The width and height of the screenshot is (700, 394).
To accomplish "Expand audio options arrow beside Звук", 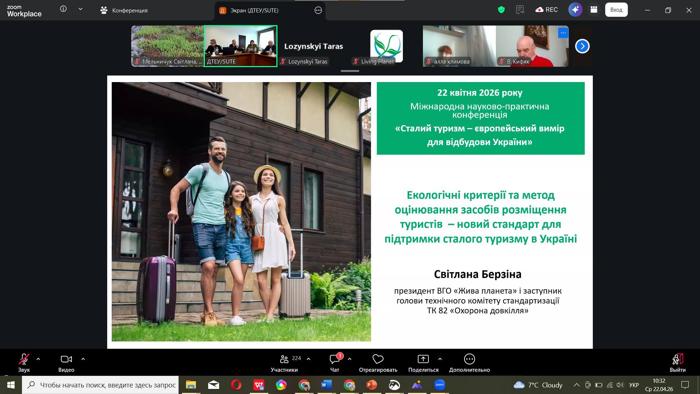I will [x=38, y=359].
